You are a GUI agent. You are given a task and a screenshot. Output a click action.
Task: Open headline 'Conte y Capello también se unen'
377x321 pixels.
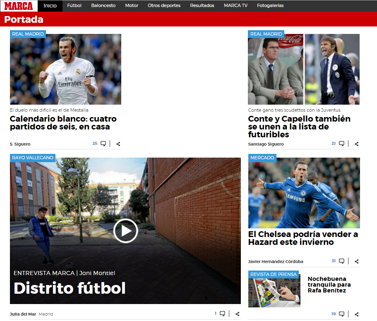tap(299, 127)
